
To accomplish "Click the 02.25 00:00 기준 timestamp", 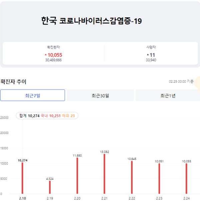I will click(x=181, y=81).
